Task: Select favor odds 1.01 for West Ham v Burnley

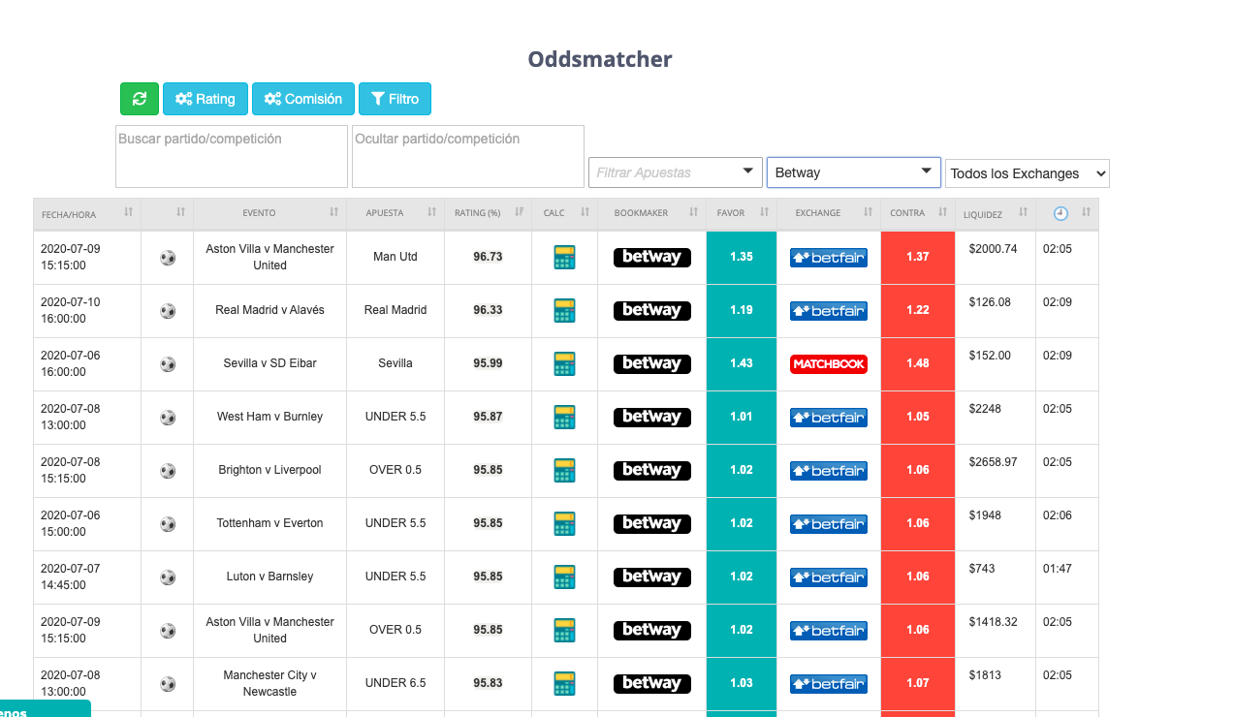Action: click(x=742, y=418)
